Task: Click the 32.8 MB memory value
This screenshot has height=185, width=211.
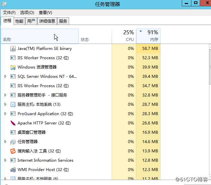Action: 150,95
